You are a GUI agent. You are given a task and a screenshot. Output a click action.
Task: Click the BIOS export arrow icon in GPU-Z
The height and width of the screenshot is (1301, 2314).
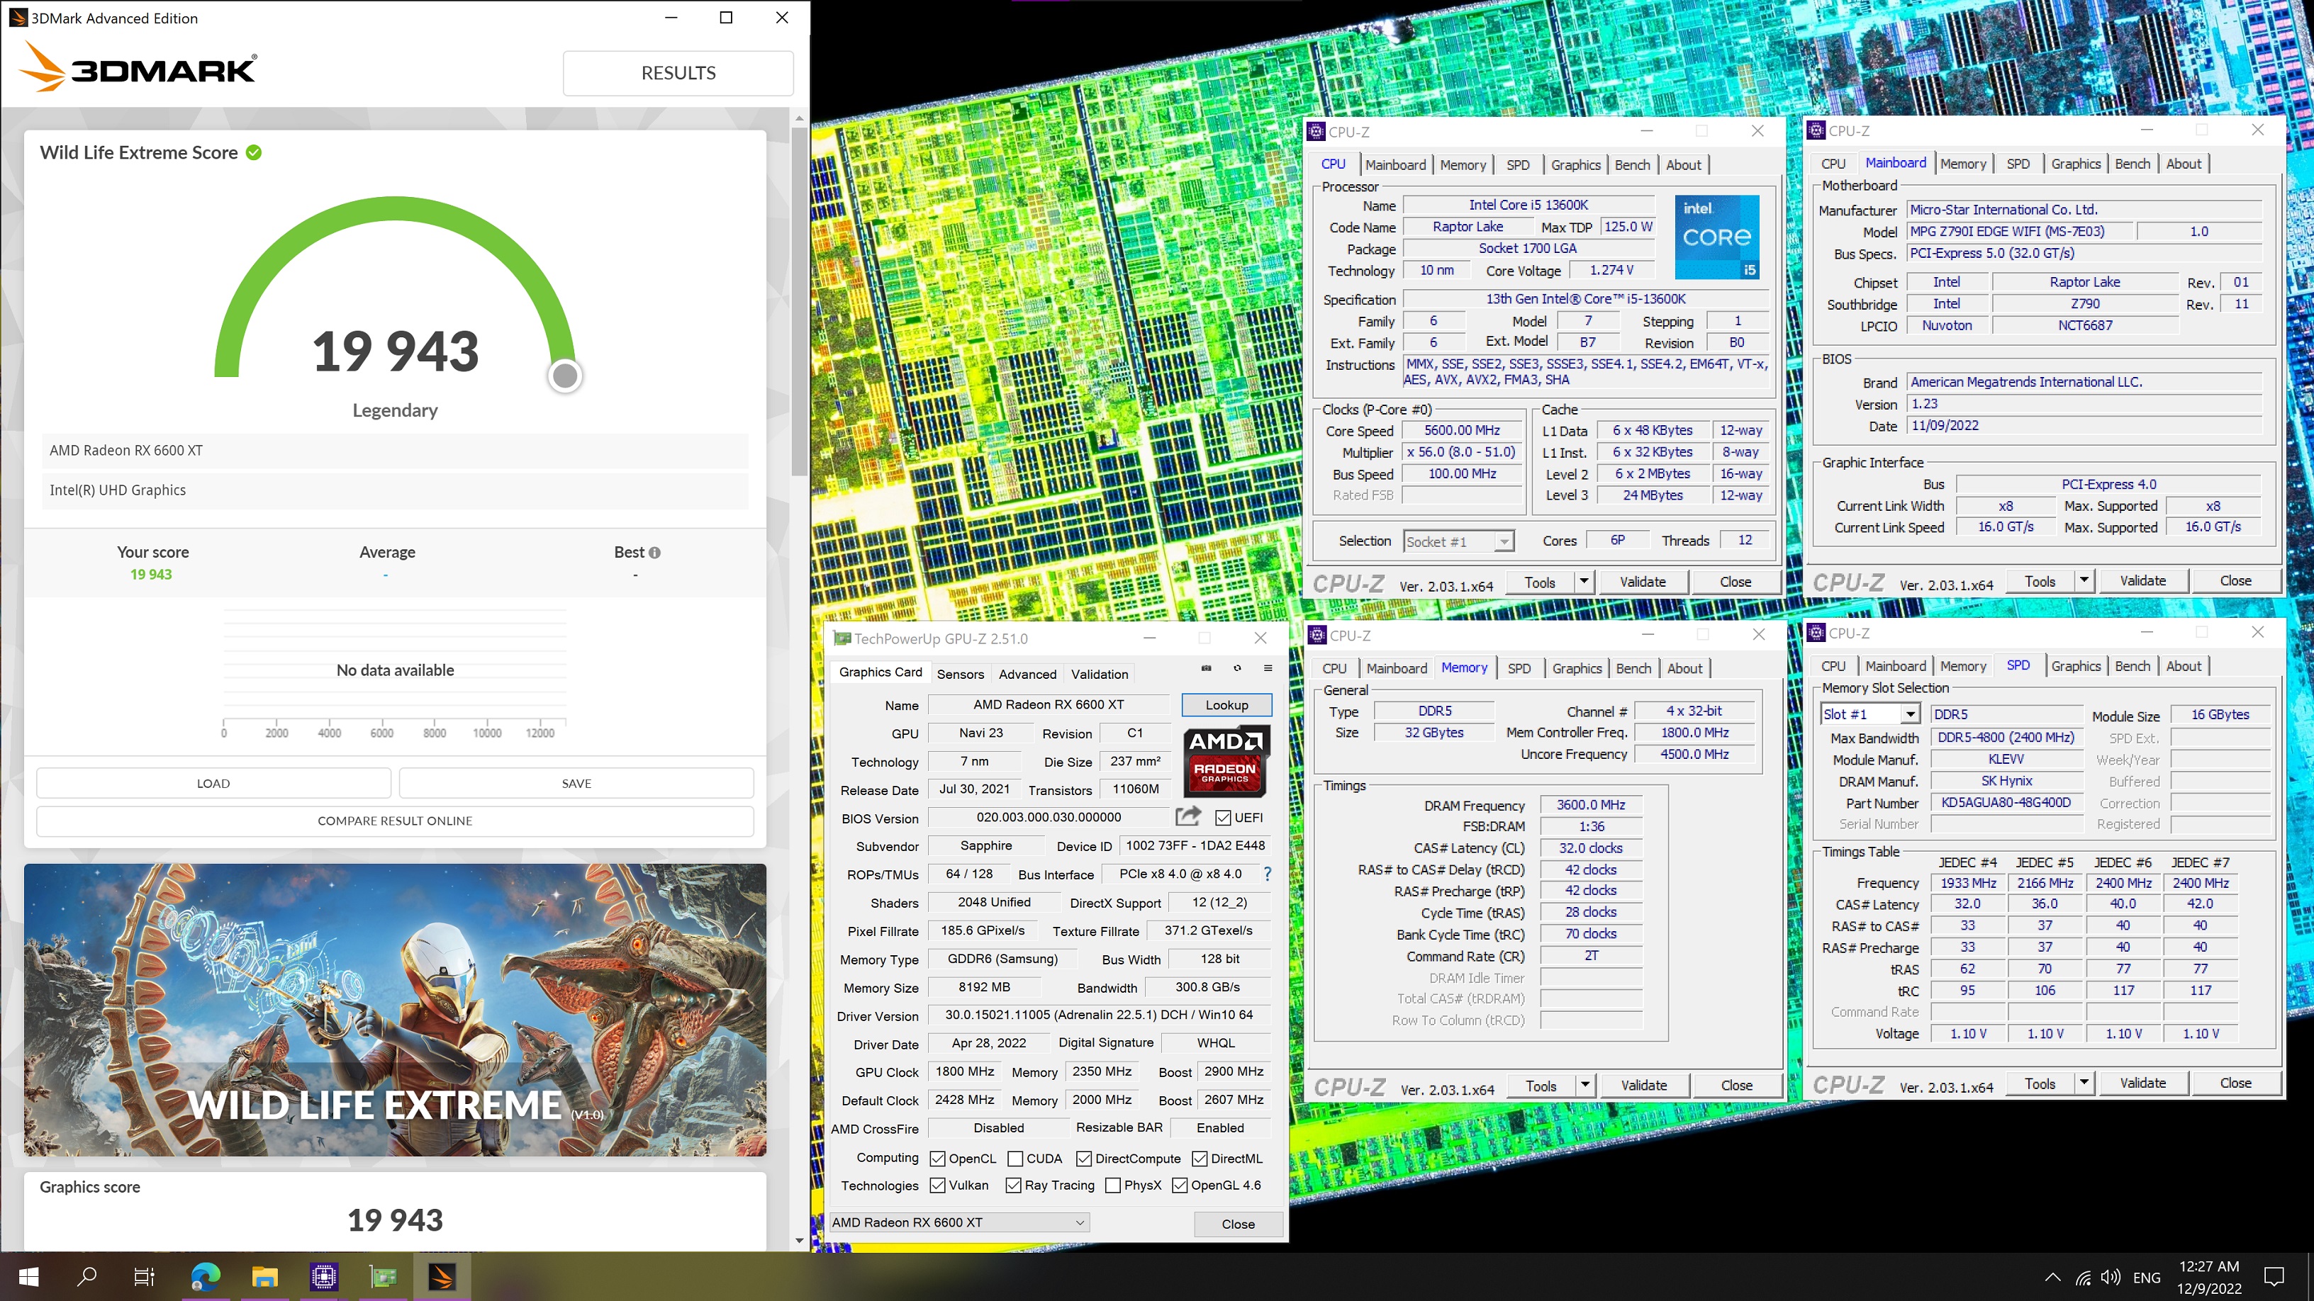pos(1187,816)
